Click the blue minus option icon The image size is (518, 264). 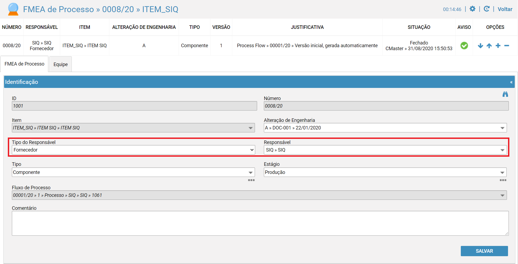click(507, 46)
